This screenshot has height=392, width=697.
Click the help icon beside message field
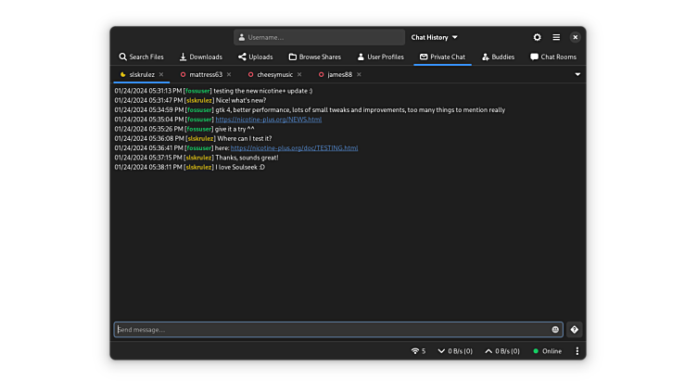pyautogui.click(x=575, y=330)
